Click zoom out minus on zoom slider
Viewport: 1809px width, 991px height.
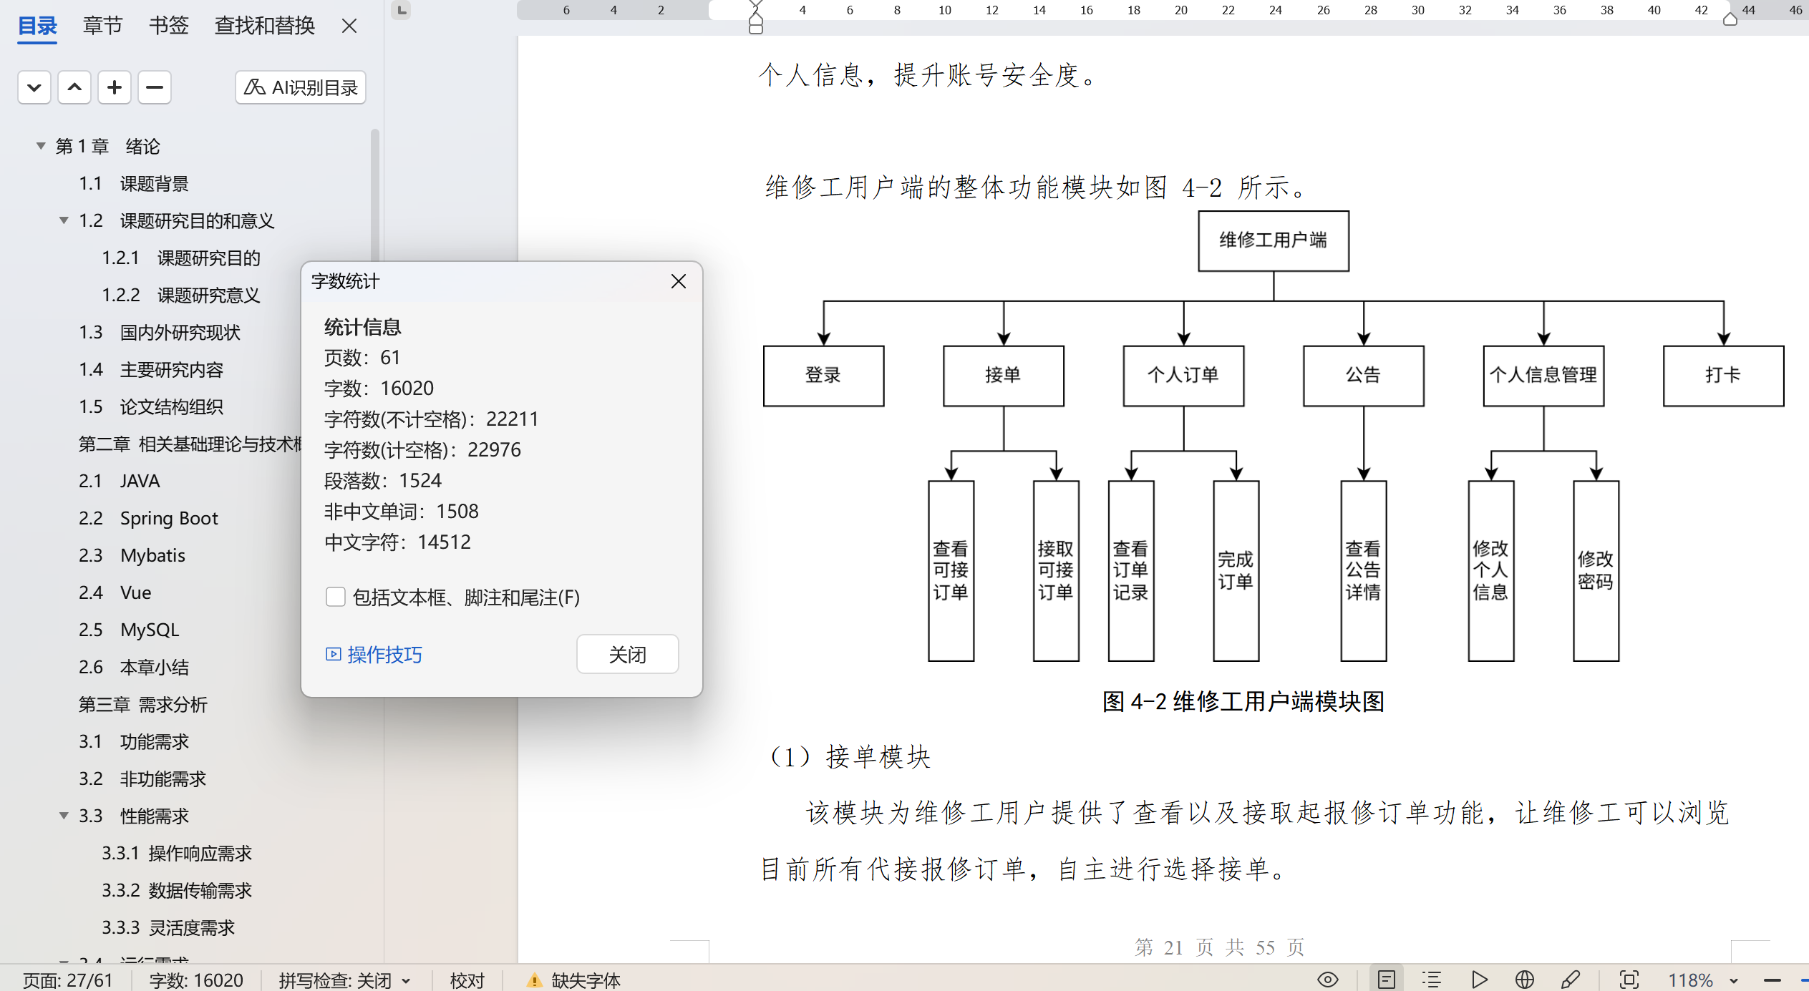click(x=1772, y=980)
